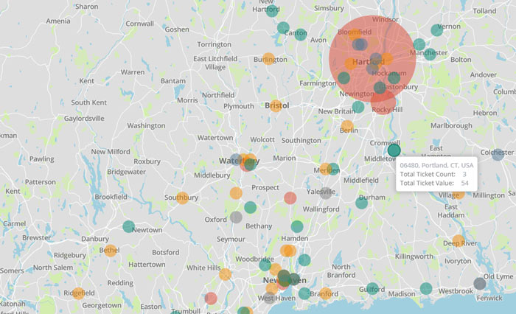Screen dimensions: 516x314
Task: Click the Wallingford city label
Action: click(321, 209)
